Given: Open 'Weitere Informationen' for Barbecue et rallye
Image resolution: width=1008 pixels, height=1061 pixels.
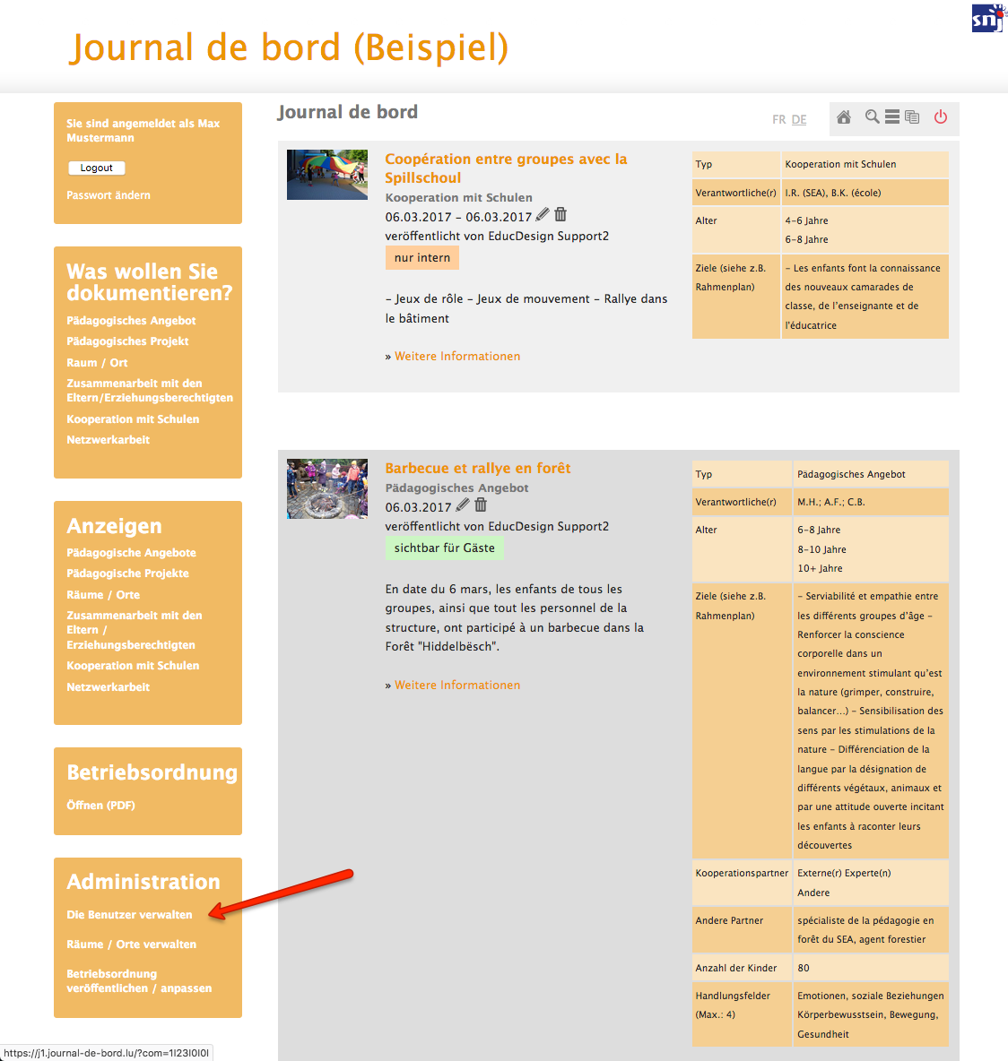Looking at the screenshot, I should (457, 685).
